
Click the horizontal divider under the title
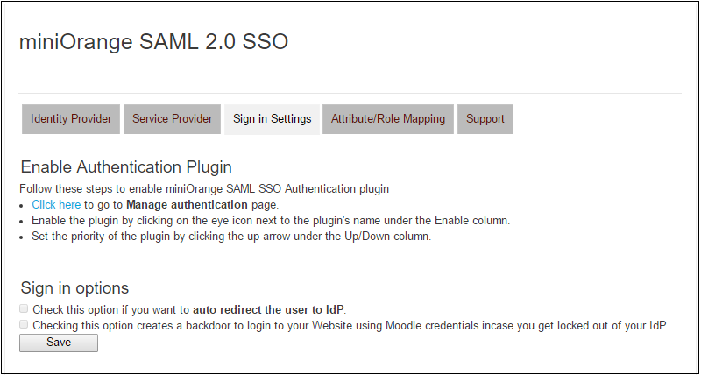point(350,94)
